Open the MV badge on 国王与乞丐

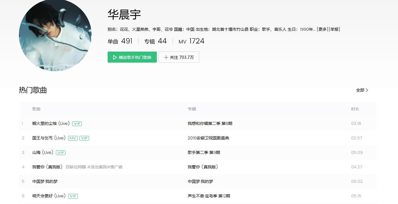coord(73,138)
